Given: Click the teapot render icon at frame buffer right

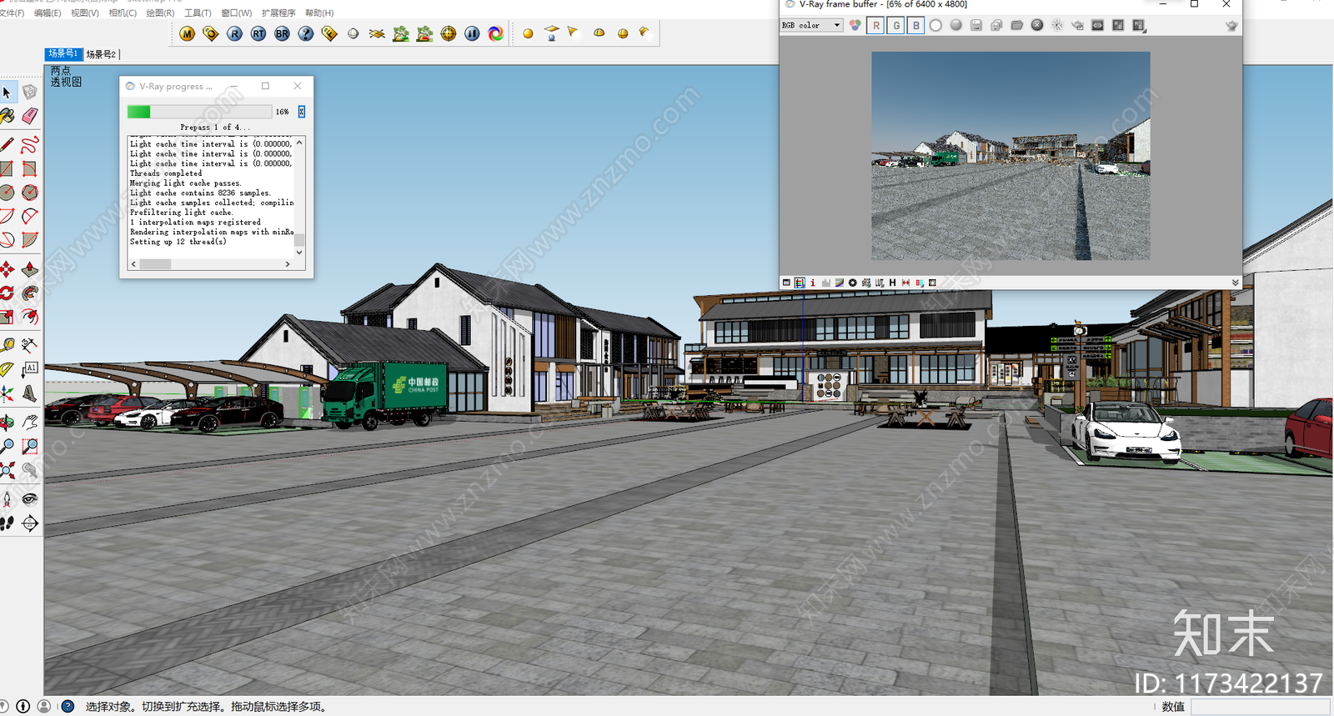Looking at the screenshot, I should coord(1231,26).
